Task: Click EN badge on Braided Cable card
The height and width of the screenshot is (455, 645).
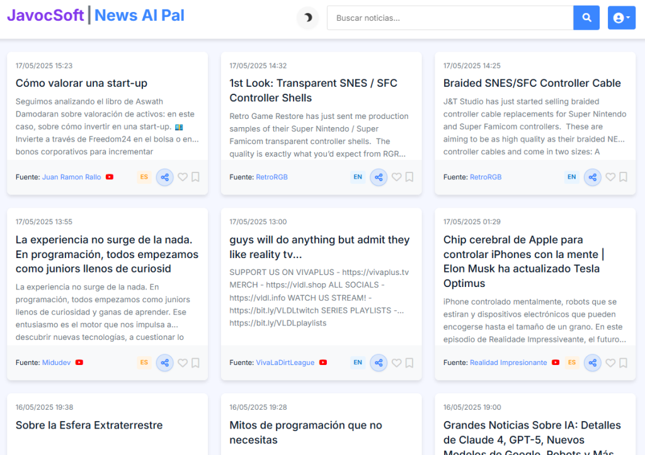Action: coord(572,177)
